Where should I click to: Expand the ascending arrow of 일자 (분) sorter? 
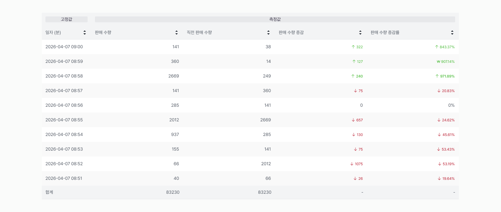[85, 31]
